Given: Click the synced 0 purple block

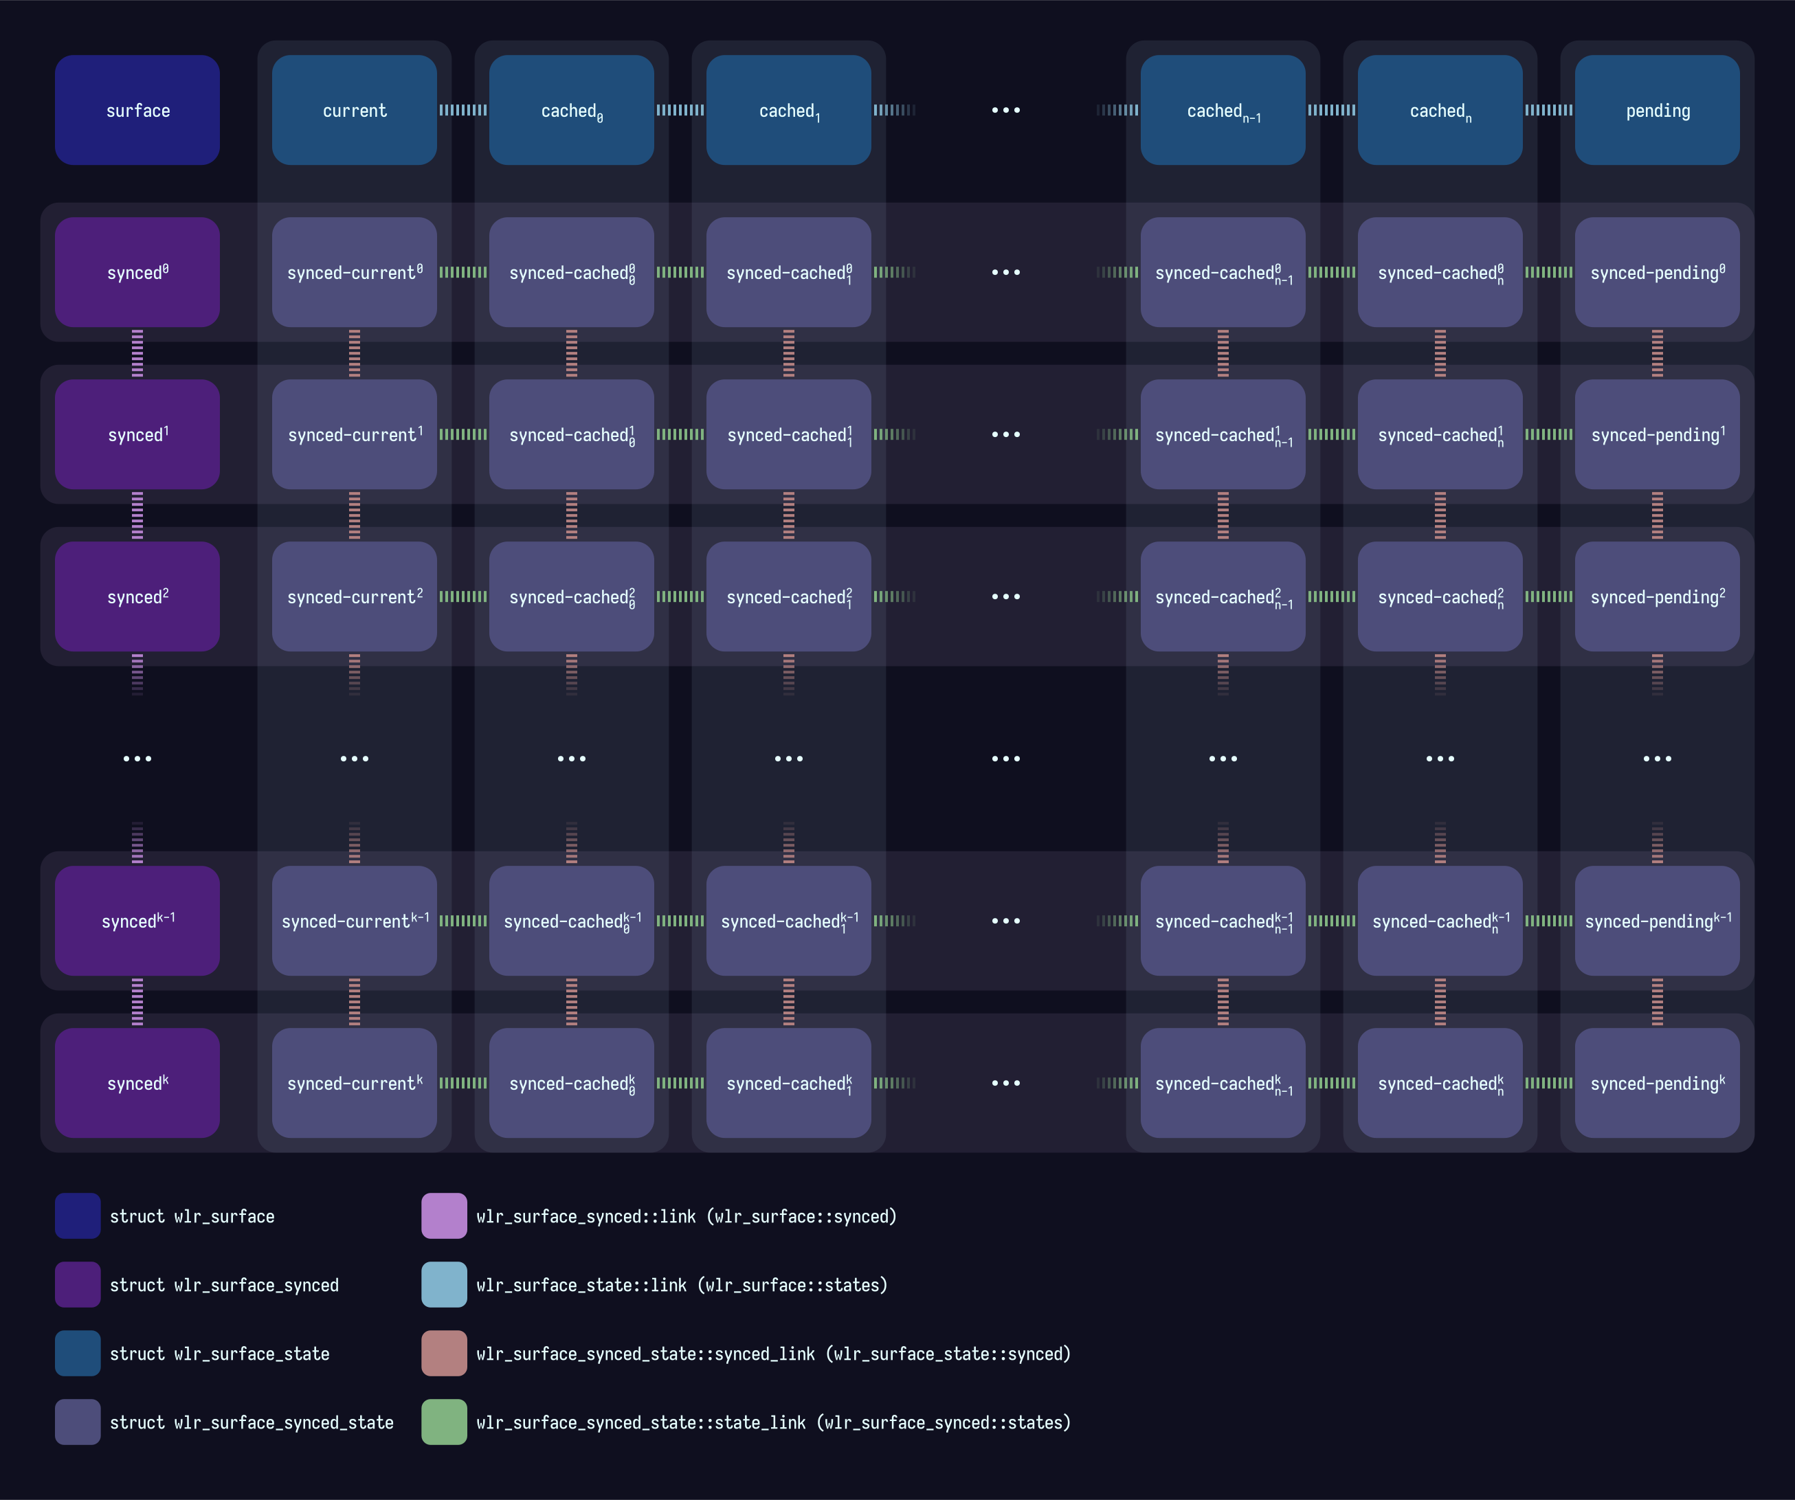Looking at the screenshot, I should (x=137, y=272).
